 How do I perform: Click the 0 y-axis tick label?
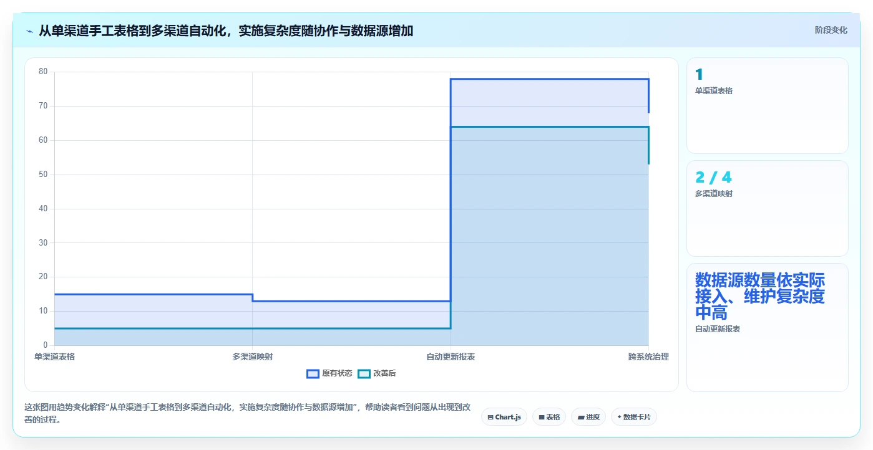pos(46,345)
